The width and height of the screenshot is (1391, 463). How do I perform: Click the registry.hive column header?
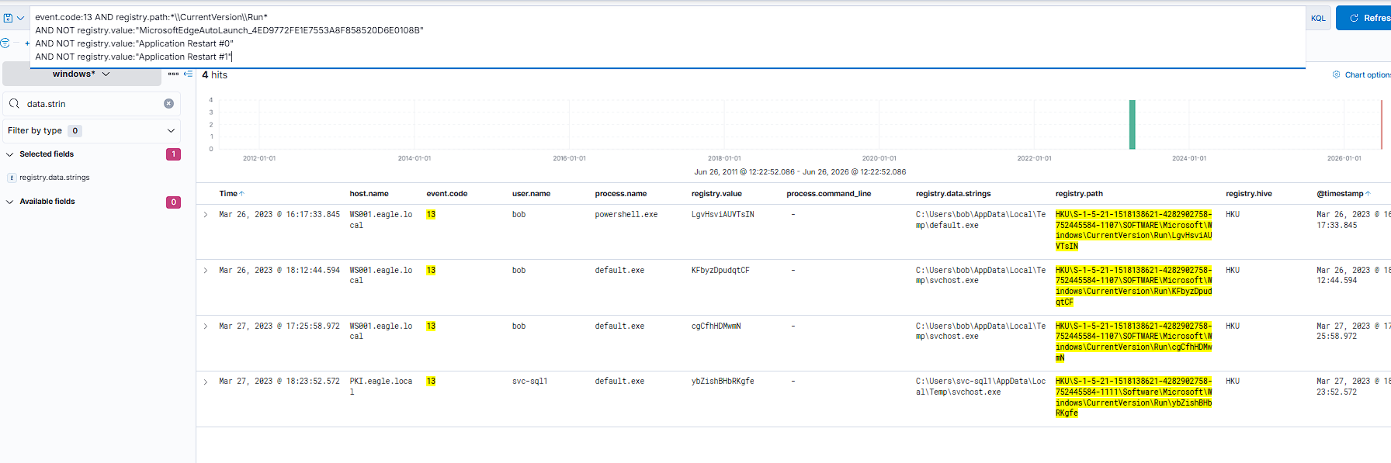click(1249, 194)
